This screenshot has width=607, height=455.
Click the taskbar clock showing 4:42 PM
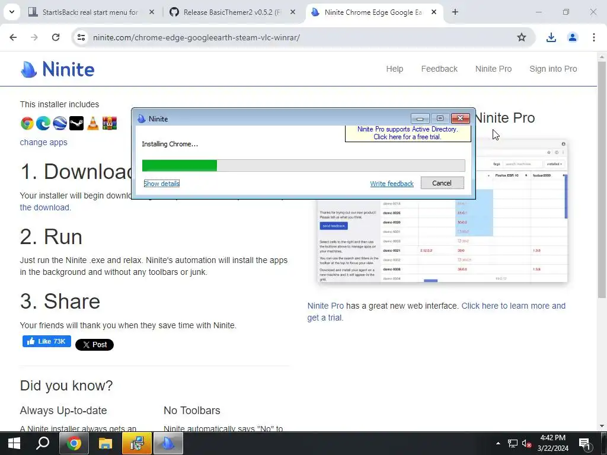[553, 443]
